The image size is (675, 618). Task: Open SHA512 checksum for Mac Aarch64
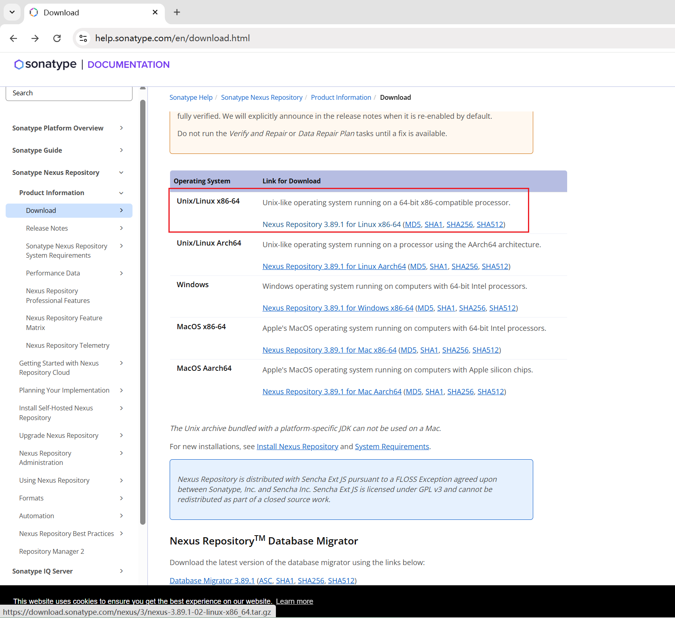(x=490, y=392)
